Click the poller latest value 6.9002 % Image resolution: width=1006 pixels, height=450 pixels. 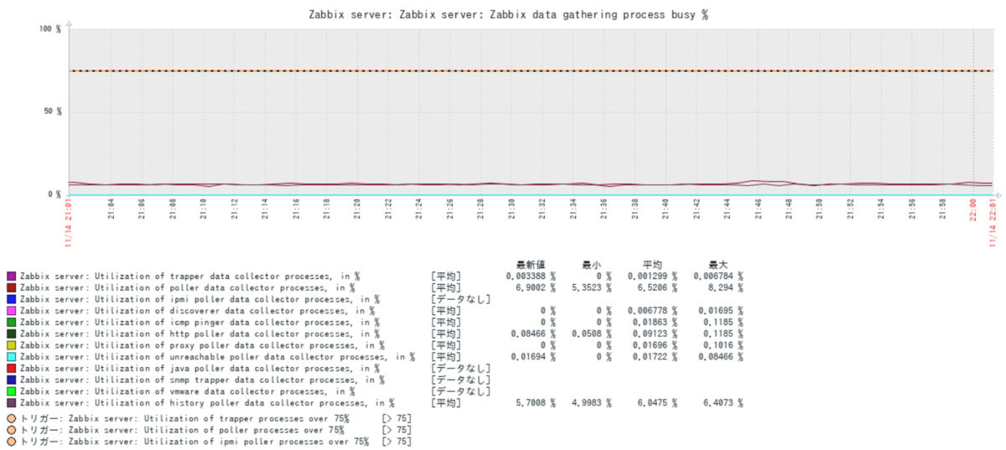[536, 287]
